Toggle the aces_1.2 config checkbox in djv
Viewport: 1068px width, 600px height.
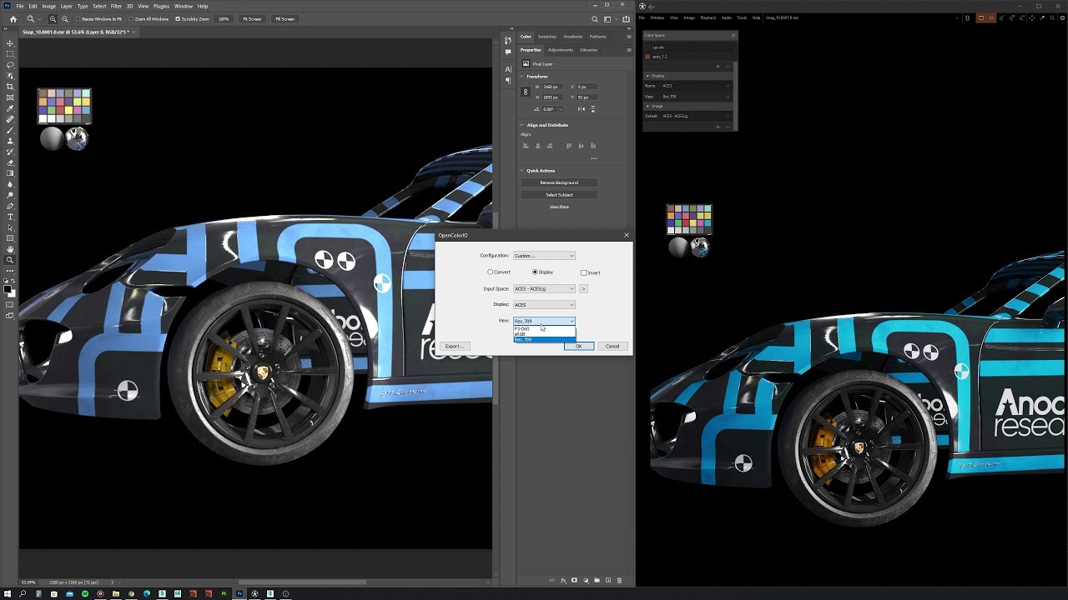click(647, 57)
